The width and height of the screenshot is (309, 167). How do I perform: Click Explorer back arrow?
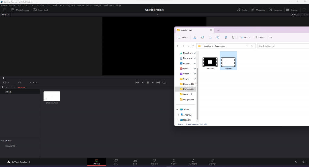click(x=178, y=46)
